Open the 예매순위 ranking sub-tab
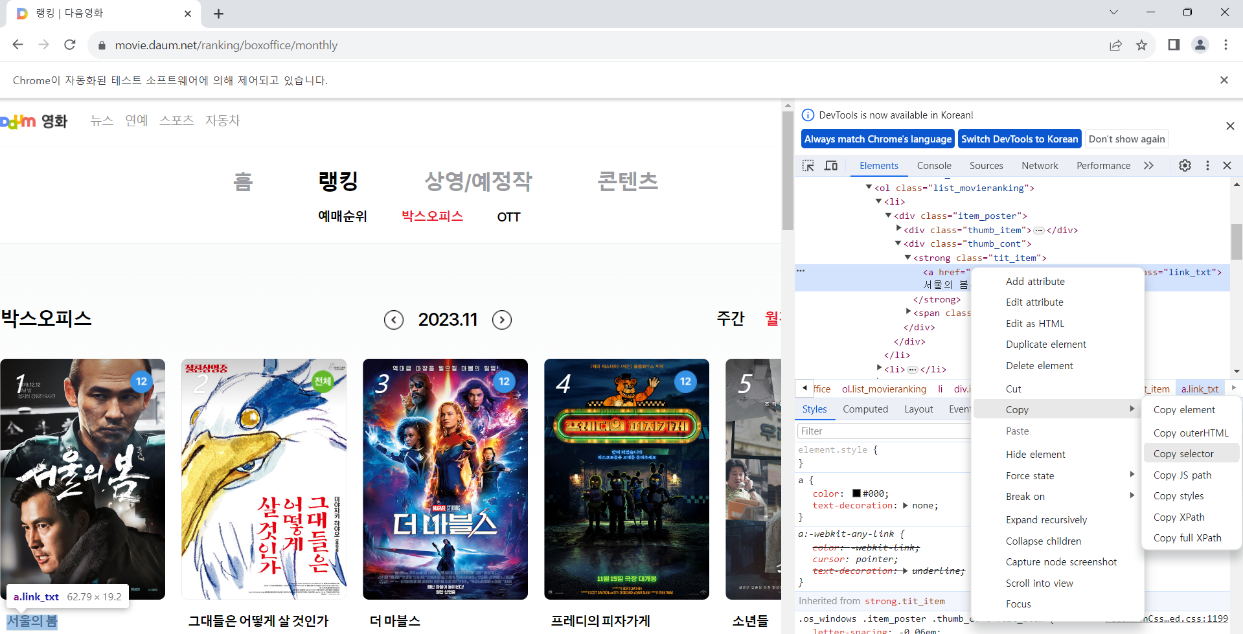This screenshot has width=1243, height=634. (343, 216)
